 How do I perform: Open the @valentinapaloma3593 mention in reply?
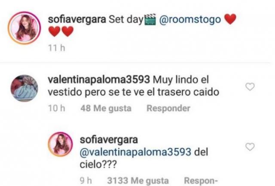[135, 152]
